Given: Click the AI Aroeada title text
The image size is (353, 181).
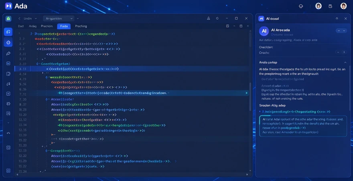Looking at the screenshot, I should click(280, 30).
